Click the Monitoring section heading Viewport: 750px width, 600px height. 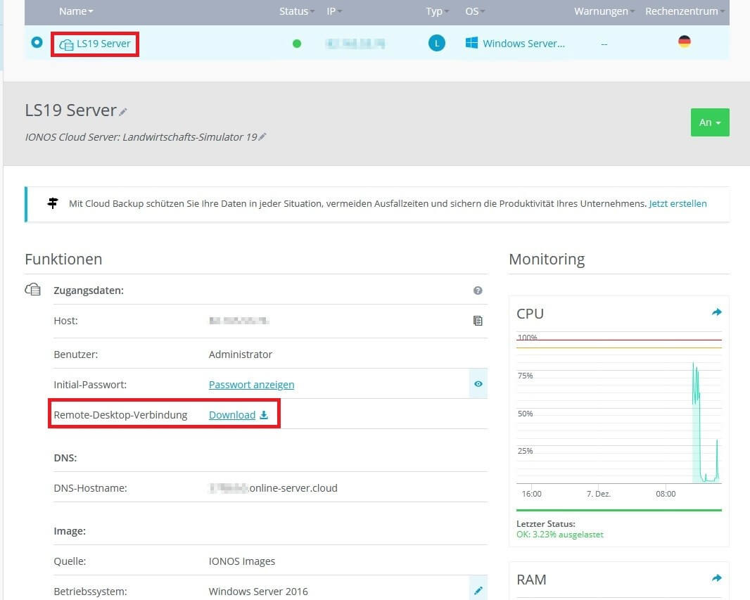click(x=547, y=259)
